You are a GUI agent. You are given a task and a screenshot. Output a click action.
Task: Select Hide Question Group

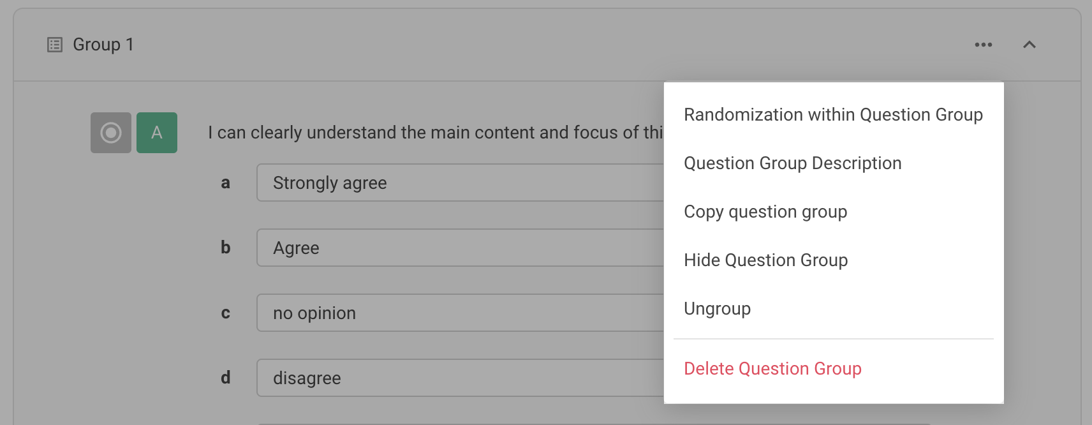pyautogui.click(x=765, y=260)
